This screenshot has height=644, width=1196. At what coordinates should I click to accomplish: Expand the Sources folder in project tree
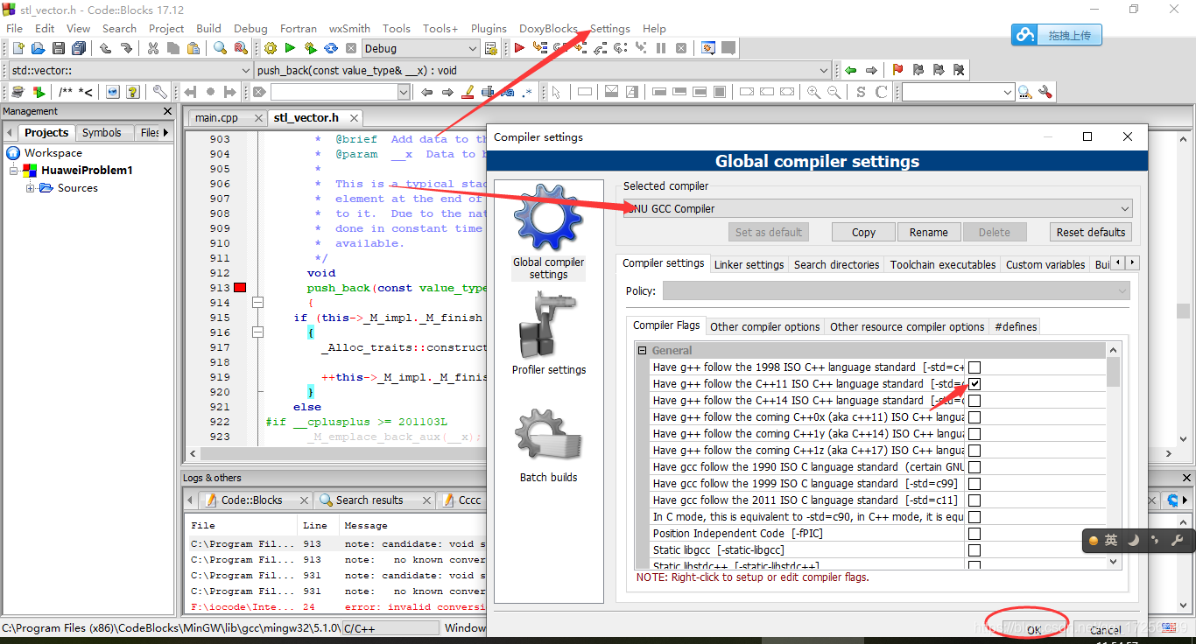(30, 188)
